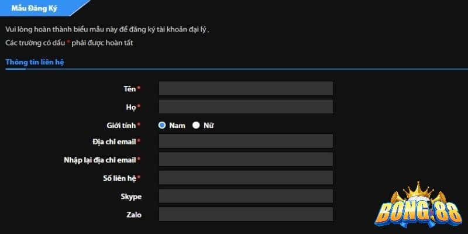
Task: Switch to Thông tin liên hệ section
Action: (35, 63)
